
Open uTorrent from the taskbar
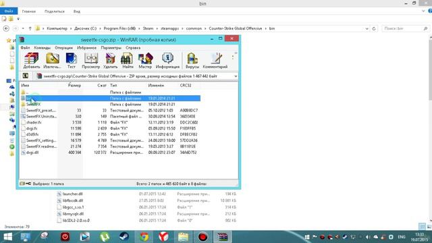tap(105, 237)
